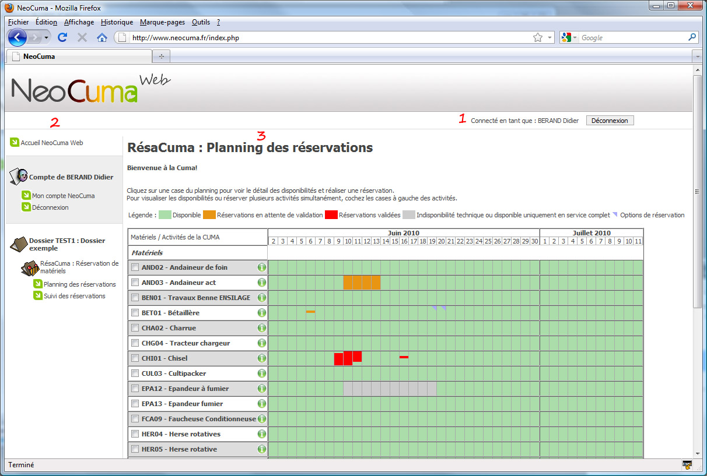
Task: Check EPA12 Epandeur à fumier box
Action: point(135,389)
